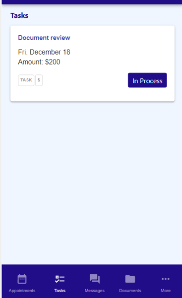Select the Tasks checklist icon
This screenshot has height=298, width=182.
point(60,279)
